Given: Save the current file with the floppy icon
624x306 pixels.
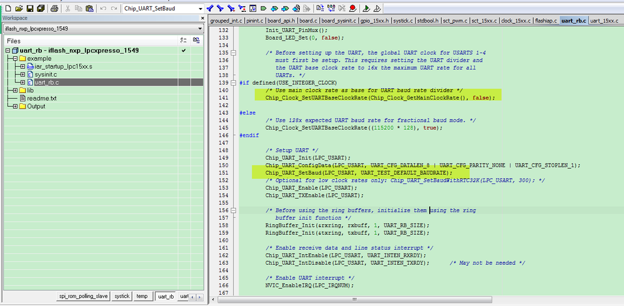Looking at the screenshot, I should (x=30, y=8).
